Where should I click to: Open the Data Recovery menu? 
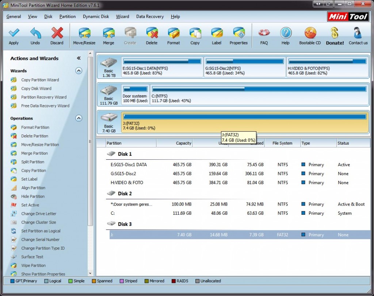[x=150, y=16]
